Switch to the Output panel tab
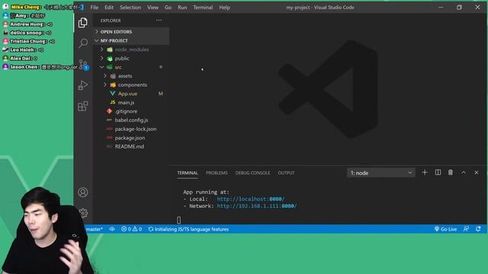488x274 pixels. coord(286,173)
